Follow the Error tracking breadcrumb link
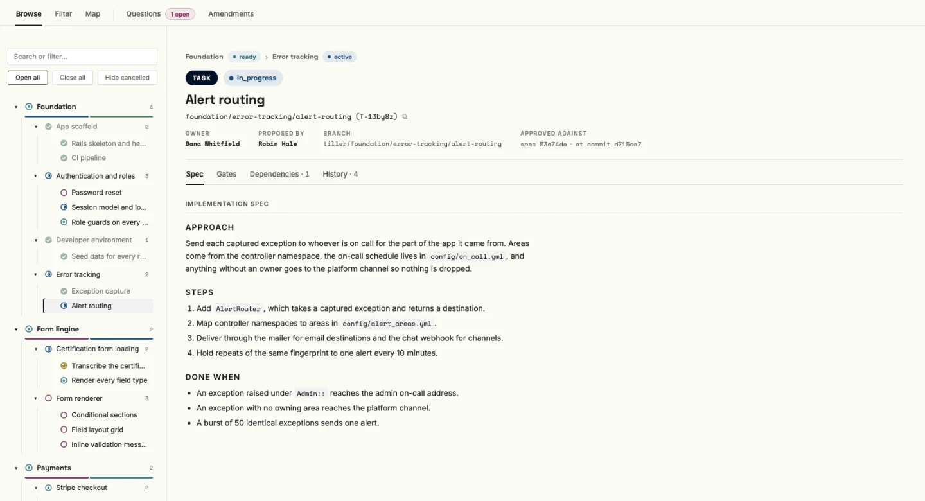Viewport: 925px width, 501px height. point(295,57)
